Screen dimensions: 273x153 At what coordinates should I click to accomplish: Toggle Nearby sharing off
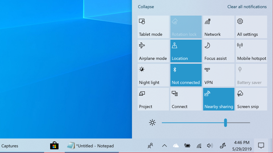(219, 99)
